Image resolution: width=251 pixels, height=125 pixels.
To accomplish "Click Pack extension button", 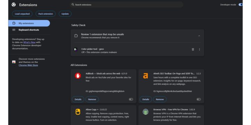I will point(46,14).
